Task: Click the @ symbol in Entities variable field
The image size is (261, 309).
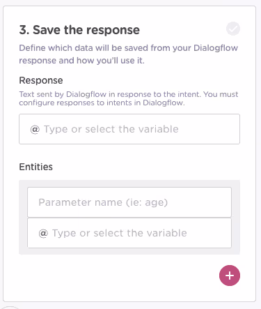Action: point(43,233)
